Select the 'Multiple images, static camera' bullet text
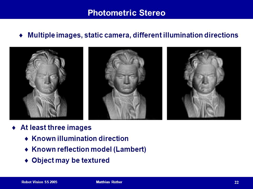This screenshot has width=253, height=189. [x=133, y=35]
